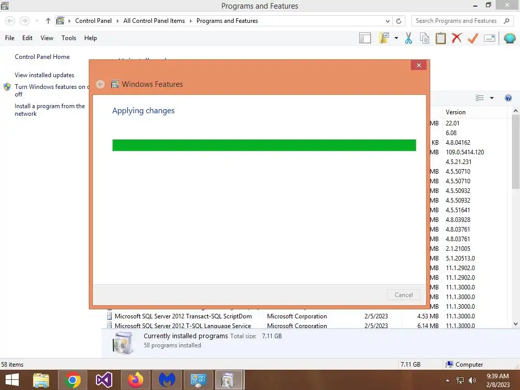
Task: Open the blue help question icon
Action: pos(508,98)
